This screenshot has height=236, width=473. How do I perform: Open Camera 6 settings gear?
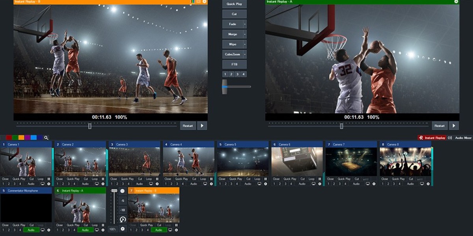320,184
